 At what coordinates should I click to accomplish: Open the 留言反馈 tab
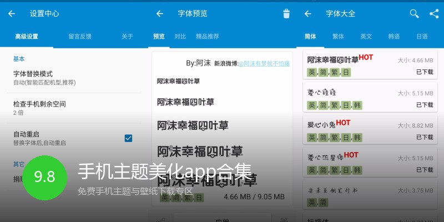pos(80,37)
